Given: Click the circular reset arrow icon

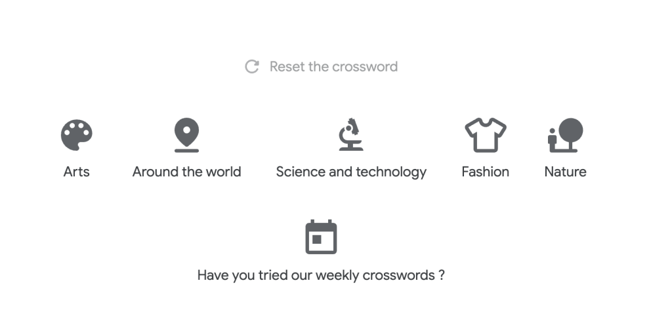Looking at the screenshot, I should pyautogui.click(x=252, y=67).
